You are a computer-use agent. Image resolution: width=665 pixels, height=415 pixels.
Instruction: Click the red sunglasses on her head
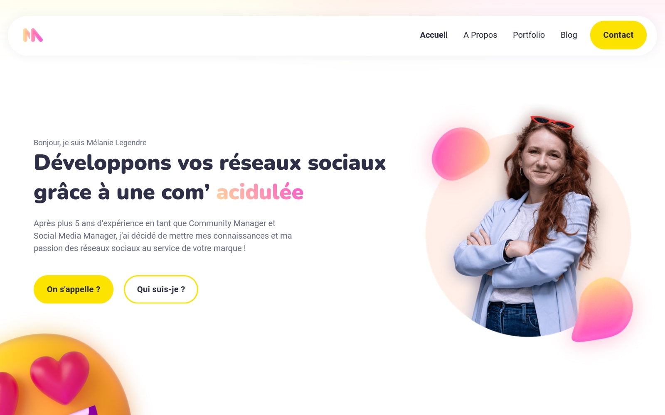[552, 122]
